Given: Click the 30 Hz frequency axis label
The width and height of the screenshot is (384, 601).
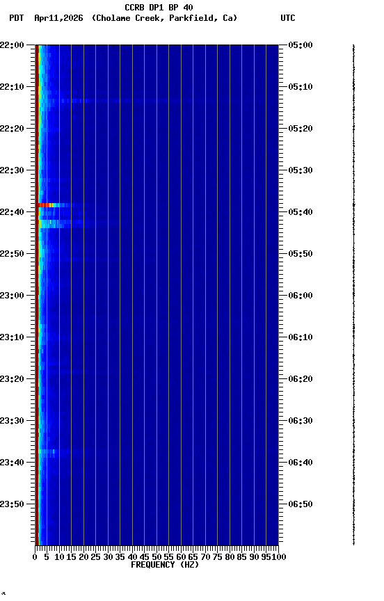Looking at the screenshot, I should pyautogui.click(x=108, y=557).
